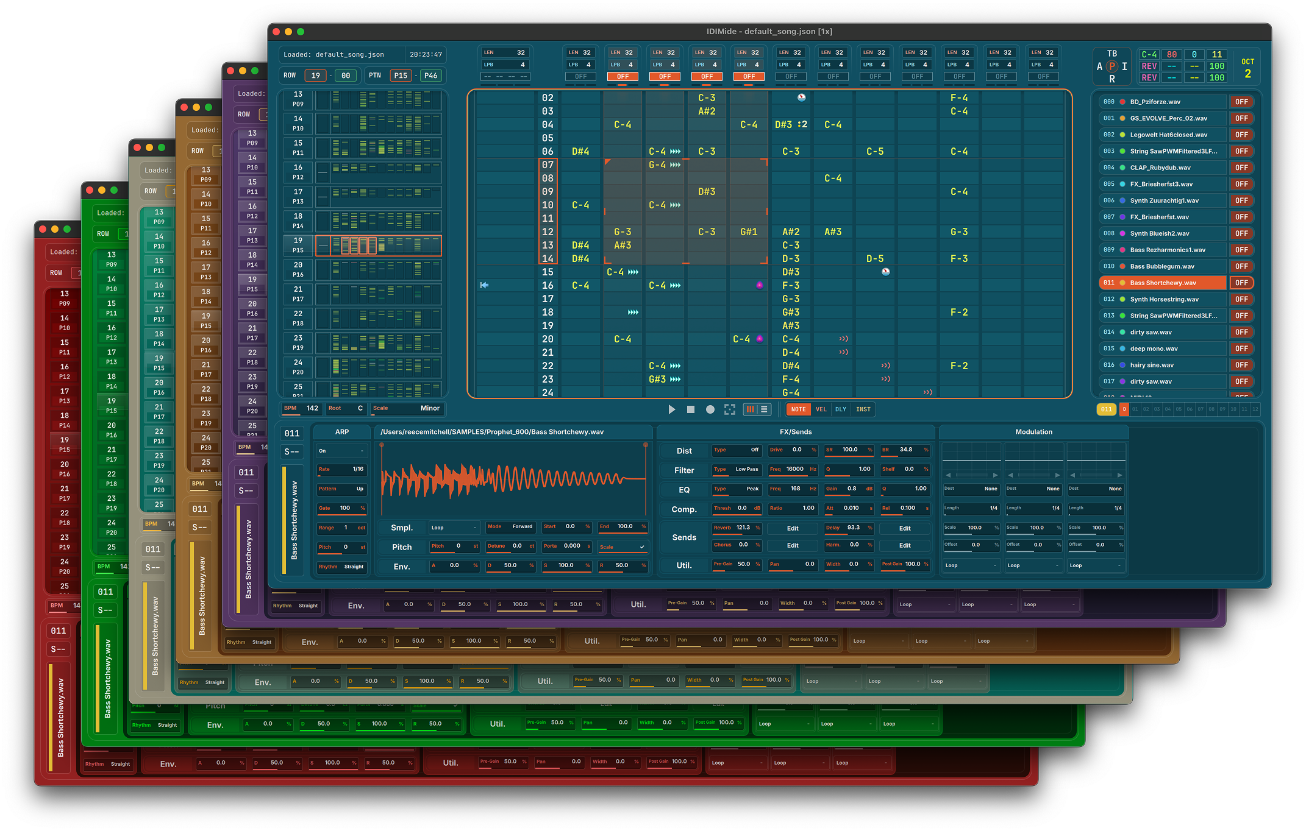This screenshot has width=1306, height=831.
Task: Toggle OFF button for CLAP_Rubydub.wav
Action: tap(1241, 168)
